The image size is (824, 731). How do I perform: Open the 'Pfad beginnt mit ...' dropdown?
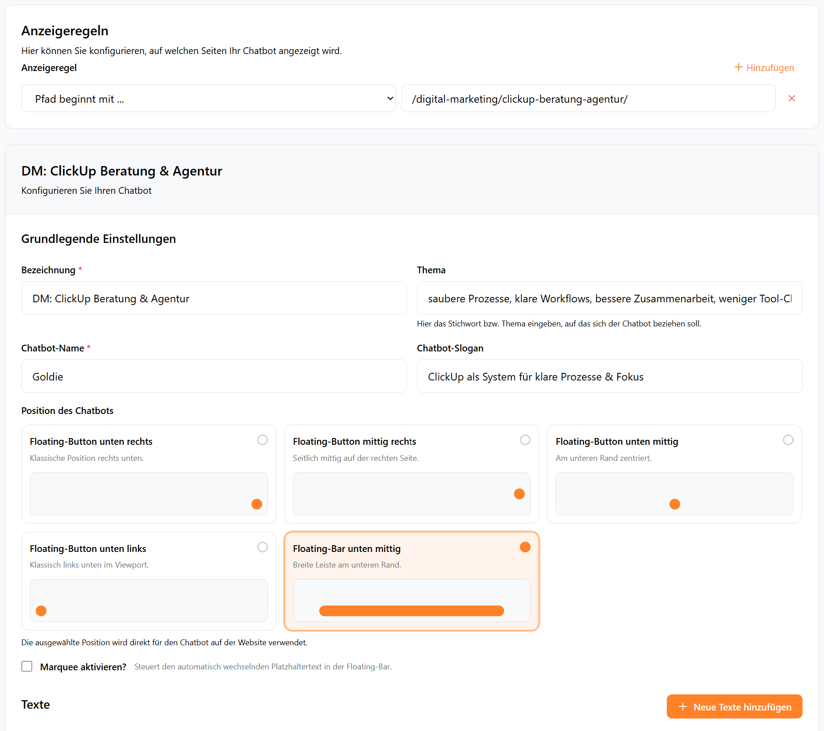209,98
